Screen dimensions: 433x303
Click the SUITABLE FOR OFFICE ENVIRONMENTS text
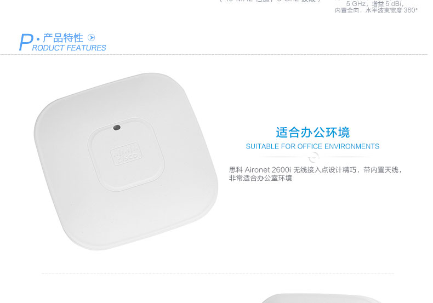point(312,146)
